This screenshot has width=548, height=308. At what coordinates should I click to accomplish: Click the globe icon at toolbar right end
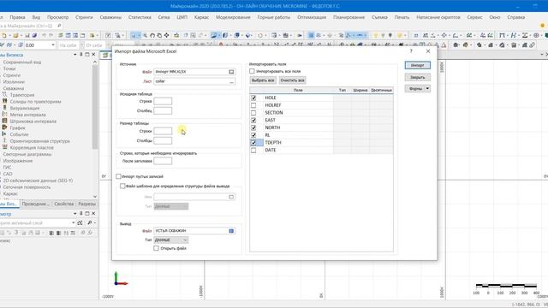pos(536,35)
